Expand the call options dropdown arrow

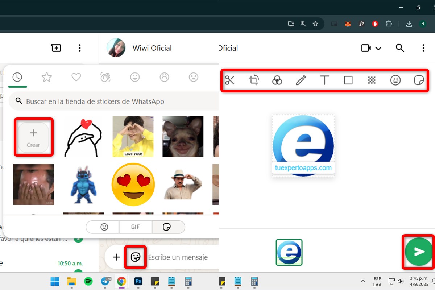coord(378,48)
